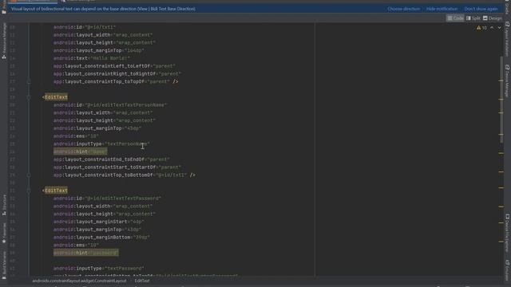The image size is (511, 287).
Task: Click the first highlighted EditText tag
Action: [x=56, y=97]
